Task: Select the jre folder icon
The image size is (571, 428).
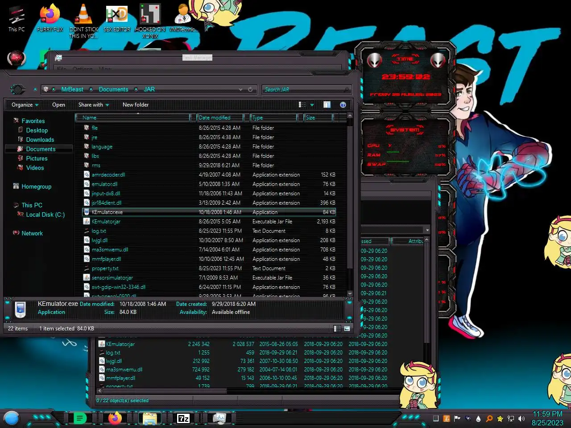Action: pos(87,137)
